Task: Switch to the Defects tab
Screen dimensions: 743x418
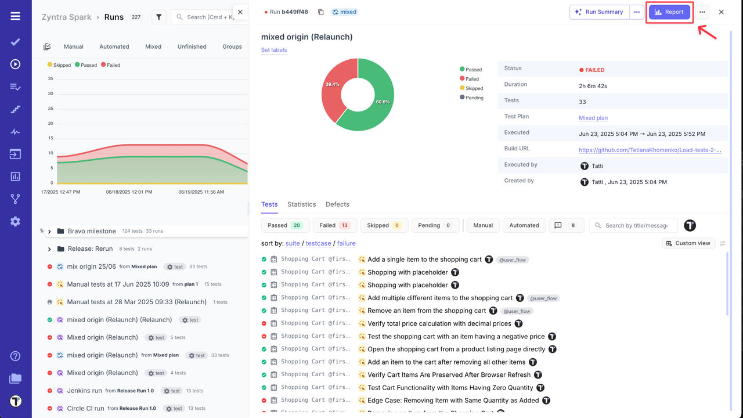Action: click(337, 204)
